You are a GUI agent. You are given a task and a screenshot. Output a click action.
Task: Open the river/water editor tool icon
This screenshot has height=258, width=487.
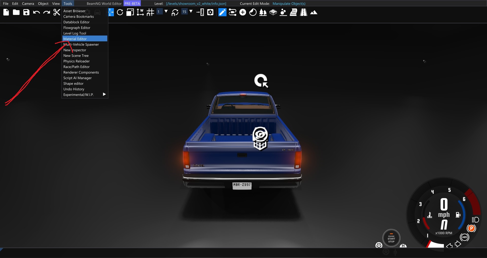(293, 12)
